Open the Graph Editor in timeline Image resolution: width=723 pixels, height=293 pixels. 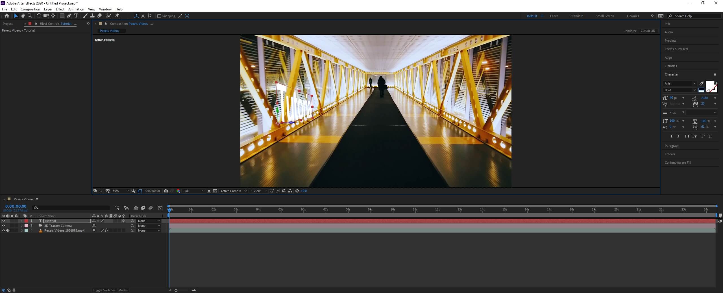tap(160, 208)
